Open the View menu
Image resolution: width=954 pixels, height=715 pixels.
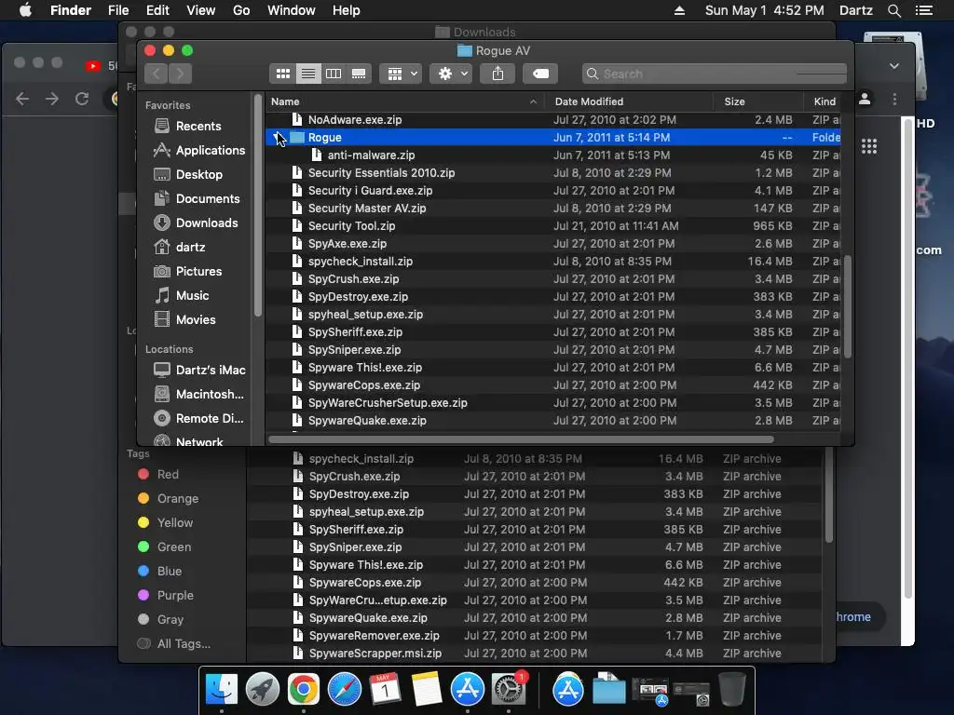point(201,10)
